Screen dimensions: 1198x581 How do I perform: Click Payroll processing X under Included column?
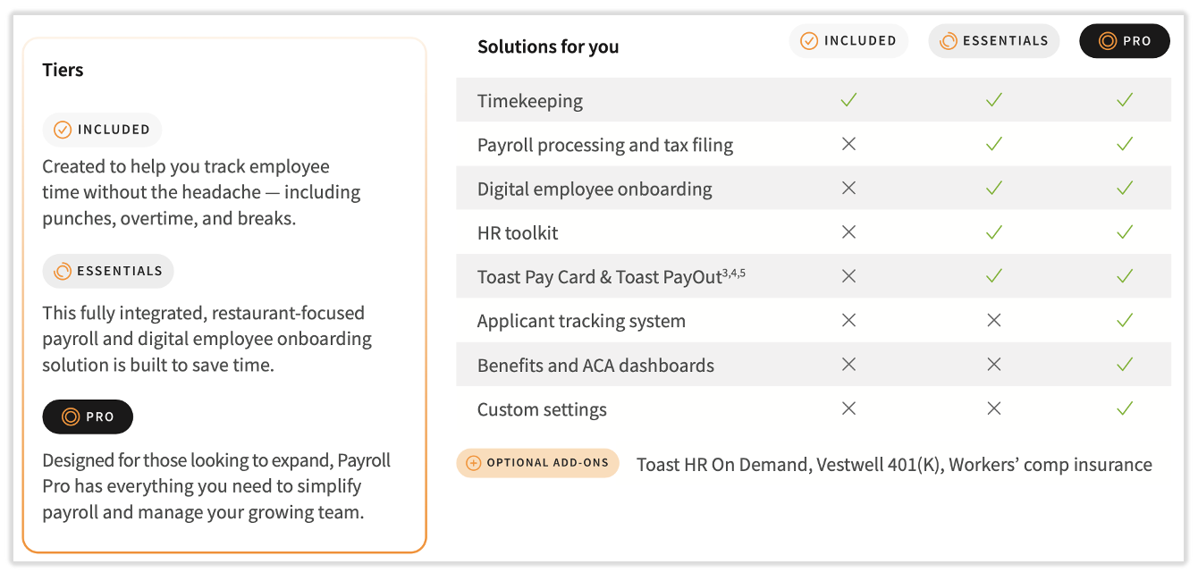click(848, 144)
